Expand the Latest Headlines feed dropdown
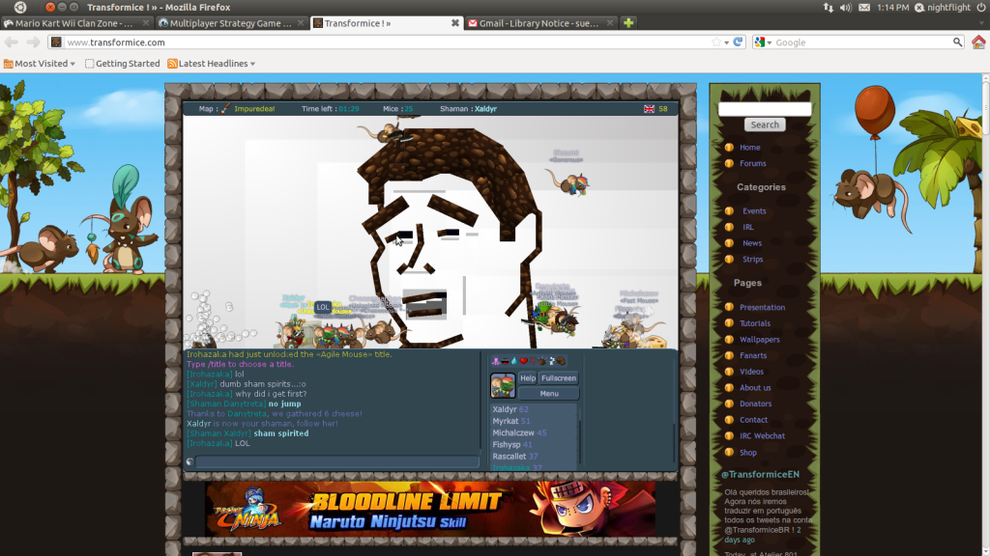The width and height of the screenshot is (990, 556). click(x=212, y=64)
